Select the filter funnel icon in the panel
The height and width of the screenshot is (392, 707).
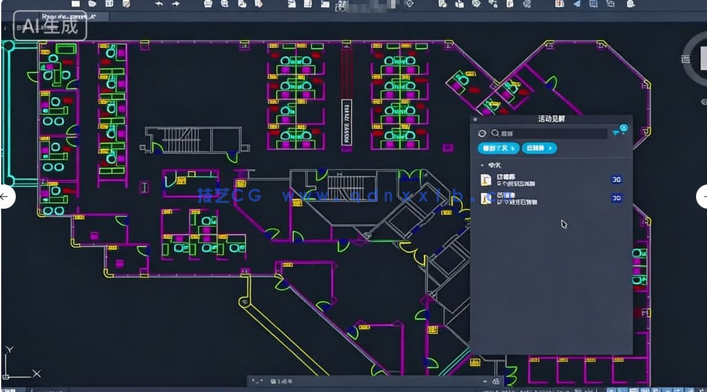615,132
